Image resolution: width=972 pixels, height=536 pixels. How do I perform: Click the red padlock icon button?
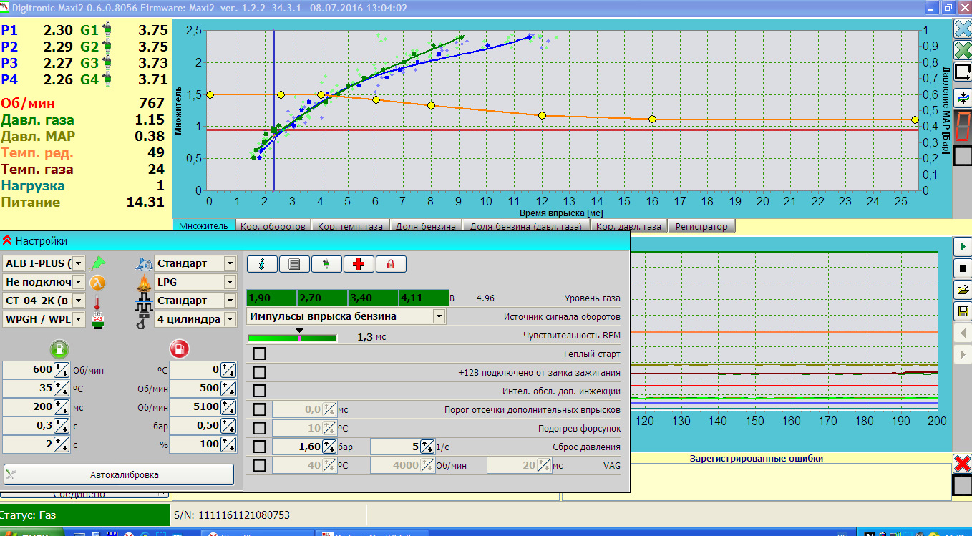tap(391, 264)
